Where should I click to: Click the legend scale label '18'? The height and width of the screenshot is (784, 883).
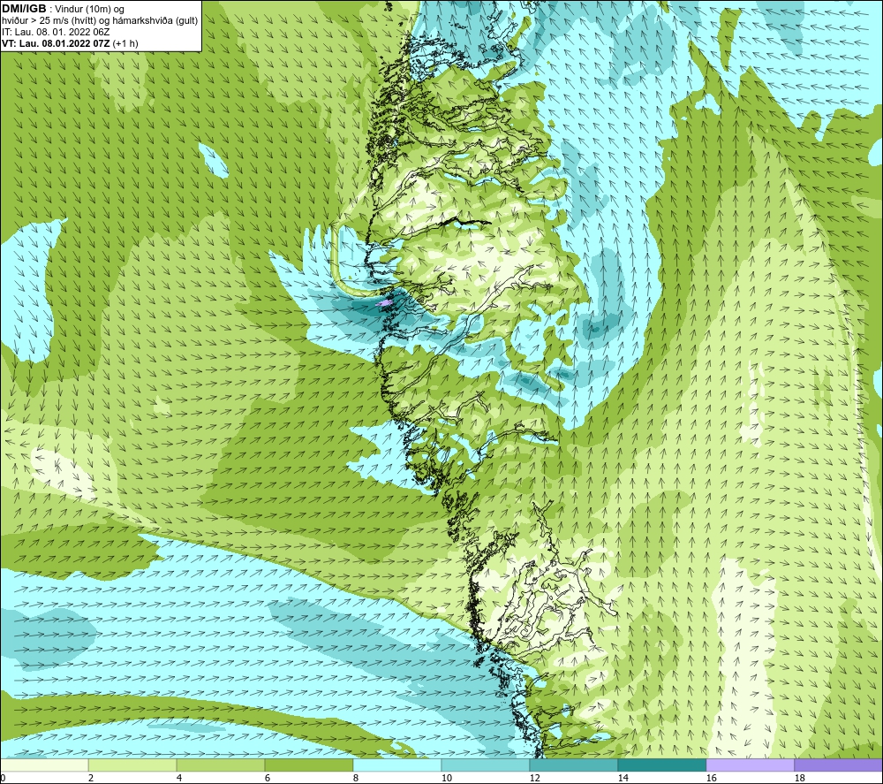pyautogui.click(x=799, y=778)
